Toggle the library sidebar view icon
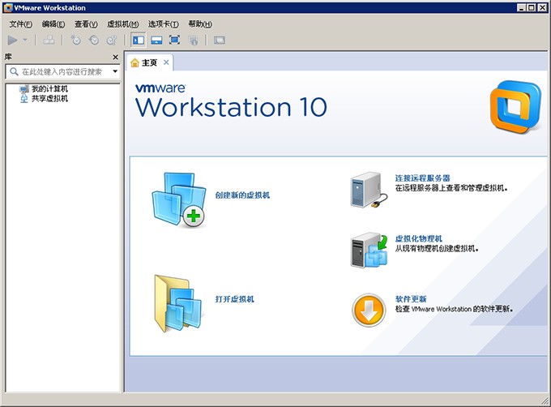Screen dimensions: 551x407 pyautogui.click(x=138, y=40)
